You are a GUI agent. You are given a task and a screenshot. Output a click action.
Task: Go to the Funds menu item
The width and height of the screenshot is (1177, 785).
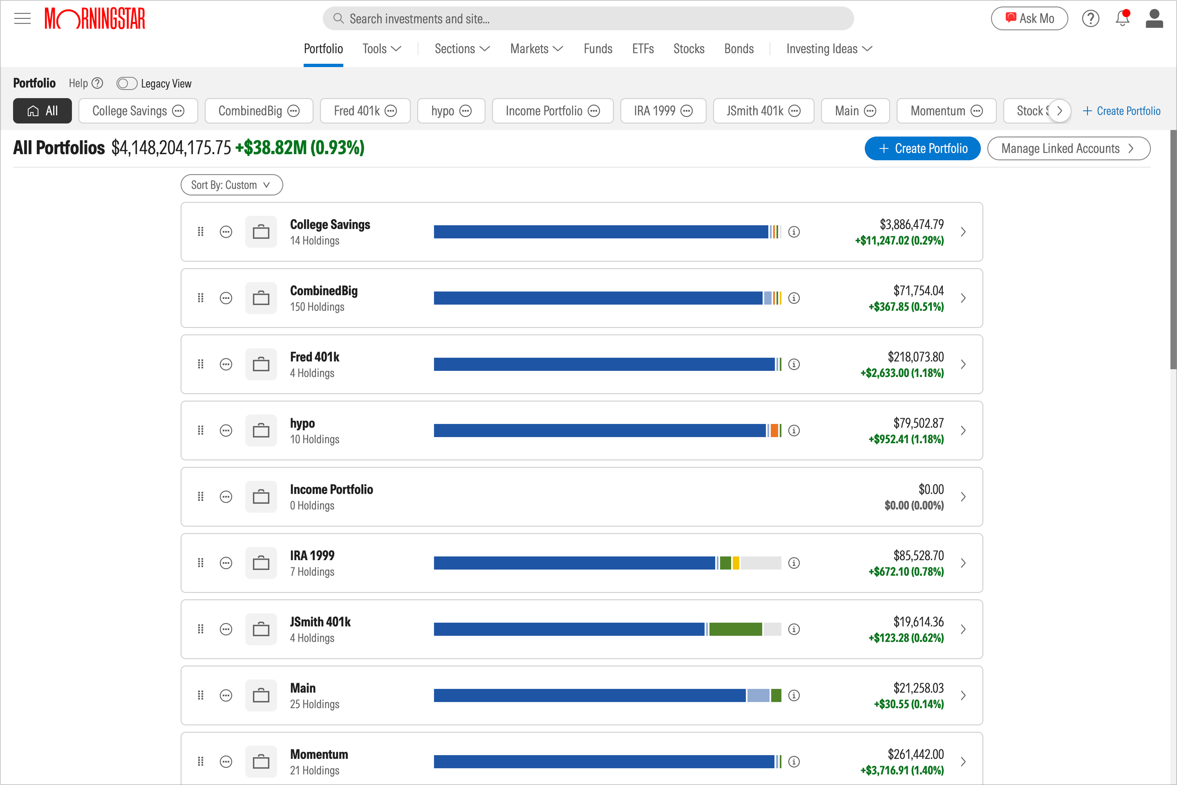point(598,49)
